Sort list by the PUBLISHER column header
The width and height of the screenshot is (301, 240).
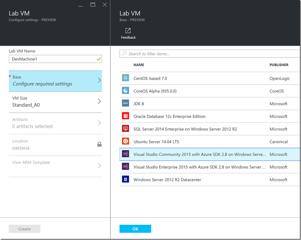[279, 65]
